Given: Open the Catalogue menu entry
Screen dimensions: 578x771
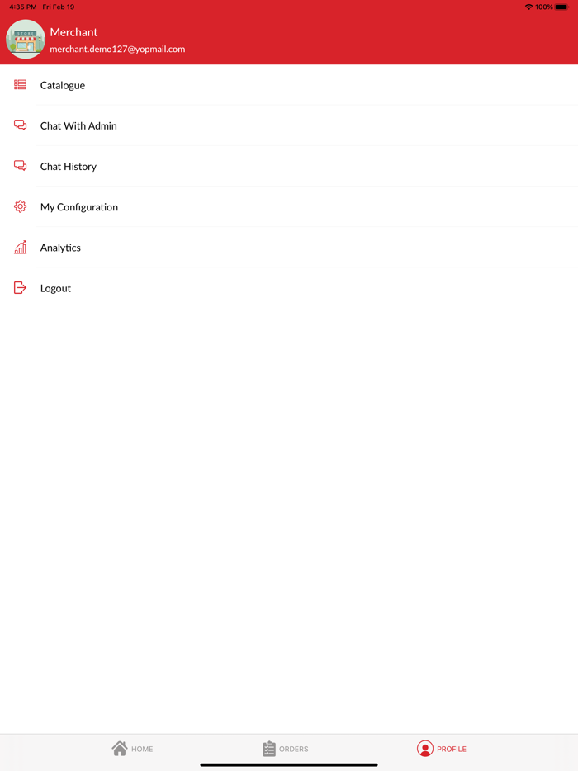Looking at the screenshot, I should tap(289, 85).
